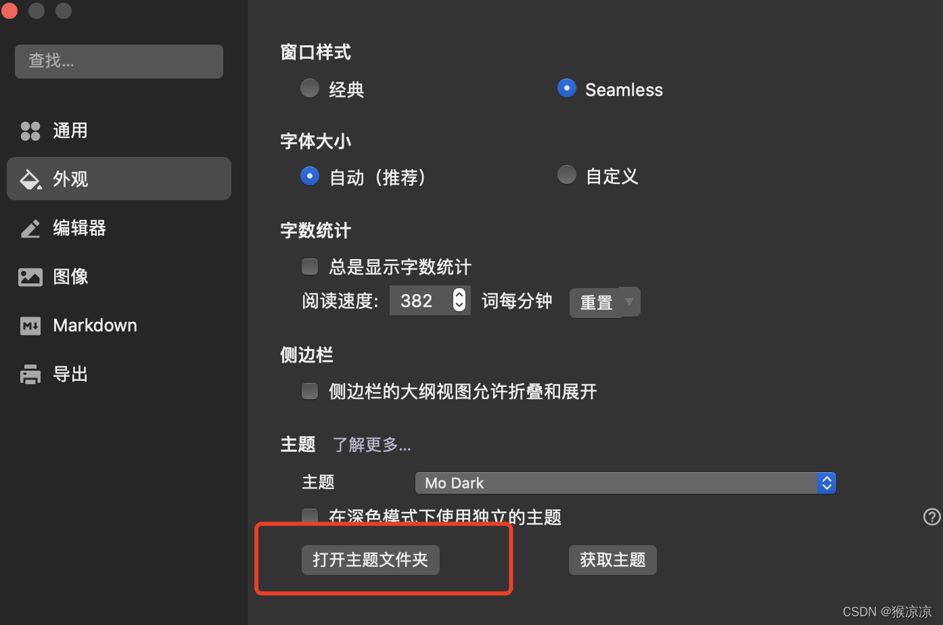This screenshot has height=625, width=943.
Task: Click the 查找 search field
Action: coord(119,62)
